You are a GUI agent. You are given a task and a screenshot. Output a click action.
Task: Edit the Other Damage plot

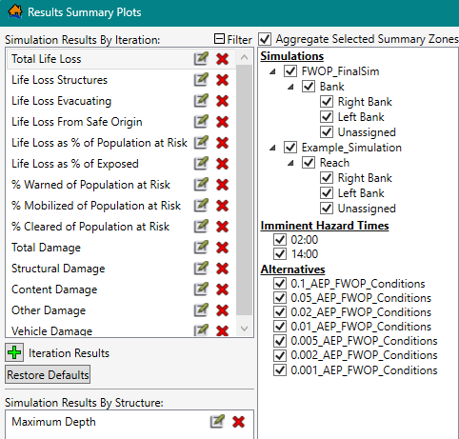(201, 310)
